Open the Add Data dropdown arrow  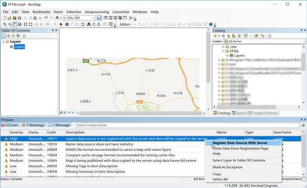(x=61, y=18)
